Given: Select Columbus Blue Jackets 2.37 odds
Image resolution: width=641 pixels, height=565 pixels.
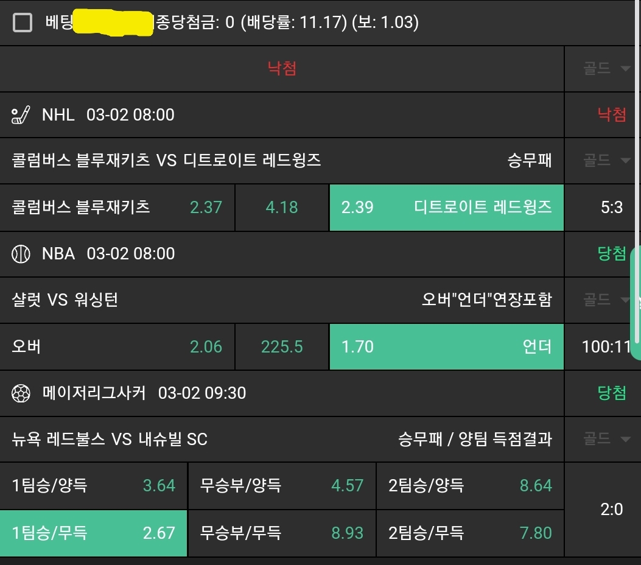Looking at the screenshot, I should click(117, 208).
